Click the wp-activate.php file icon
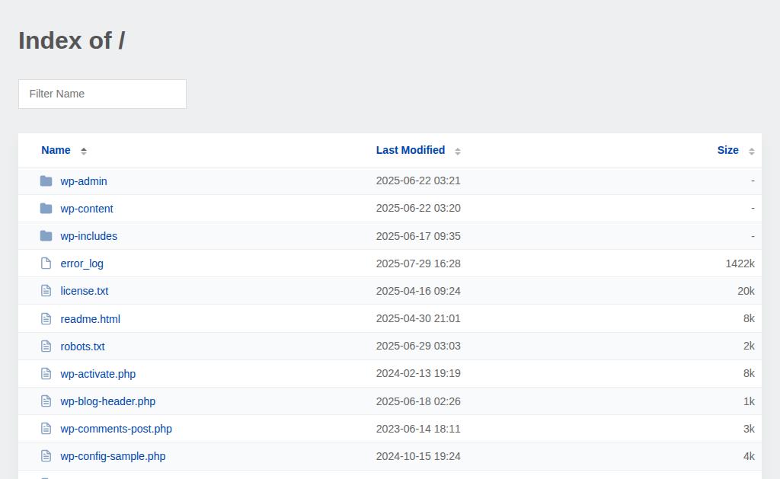 tap(46, 374)
